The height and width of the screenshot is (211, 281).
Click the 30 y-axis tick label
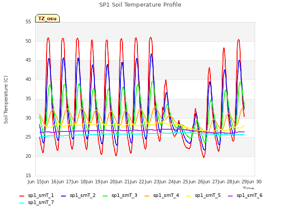(28, 118)
